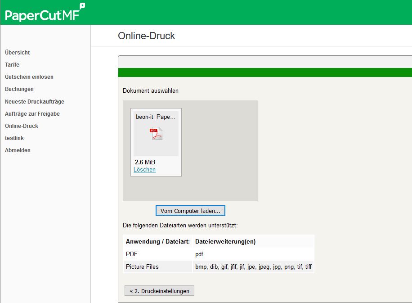The image size is (412, 303).
Task: Show Neueste Druckaufträge
Action: point(35,102)
